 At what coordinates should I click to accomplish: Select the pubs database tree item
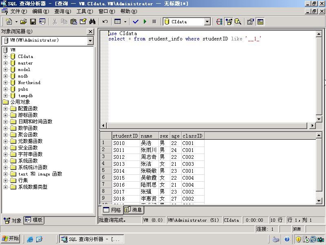pos(23,89)
